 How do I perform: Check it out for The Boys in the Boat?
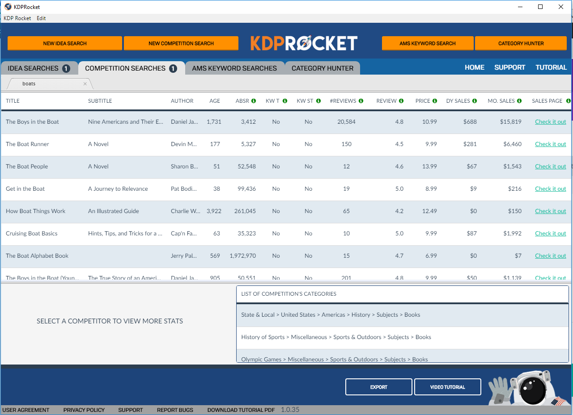(551, 122)
